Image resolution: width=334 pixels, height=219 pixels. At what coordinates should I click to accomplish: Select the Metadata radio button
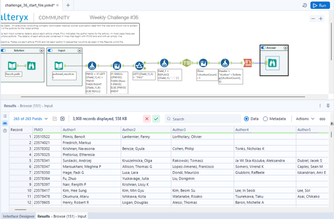[265, 119]
